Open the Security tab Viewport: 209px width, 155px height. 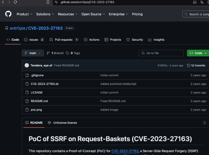(135, 40)
